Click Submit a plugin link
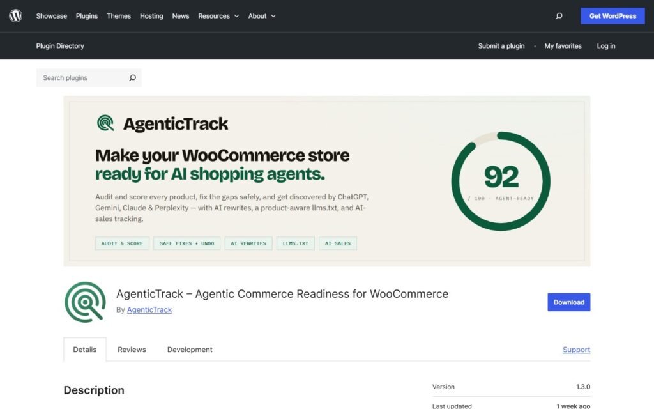 501,46
